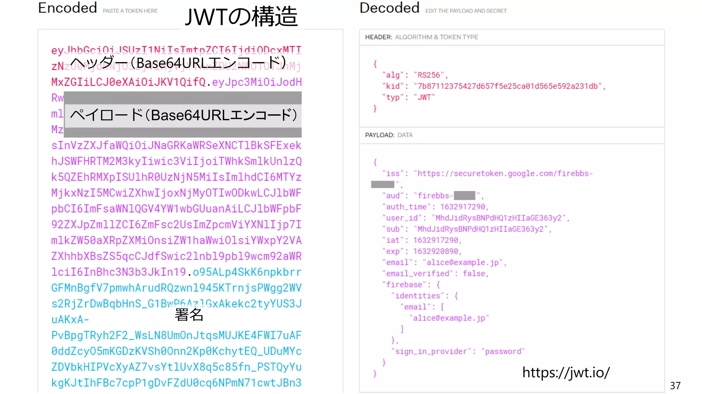
Task: Click the signature line starting 'kgKJtIhFBc7cpP1gDvFZdU0'
Action: pyautogui.click(x=176, y=383)
